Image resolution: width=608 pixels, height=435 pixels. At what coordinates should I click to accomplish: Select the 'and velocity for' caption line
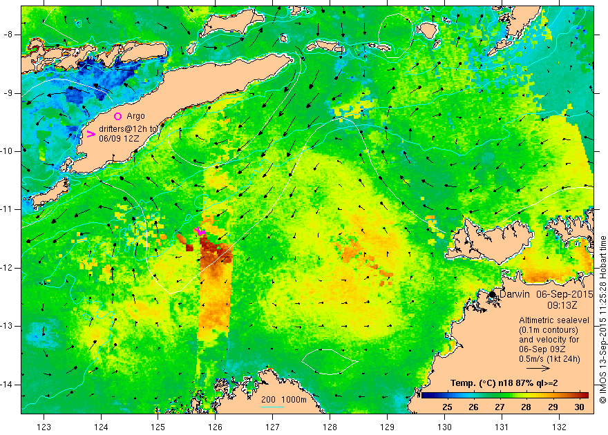tap(549, 340)
